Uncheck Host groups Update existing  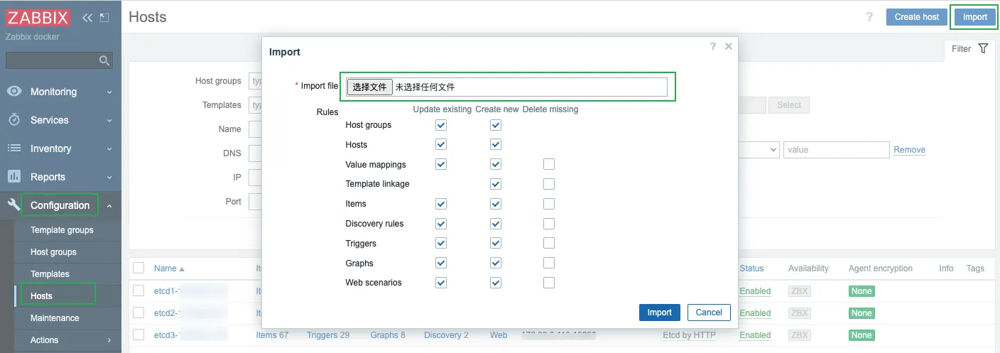tap(441, 125)
